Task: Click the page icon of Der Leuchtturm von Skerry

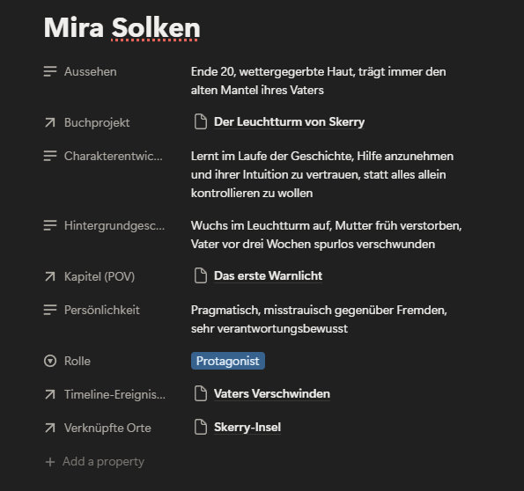Action: pyautogui.click(x=201, y=121)
